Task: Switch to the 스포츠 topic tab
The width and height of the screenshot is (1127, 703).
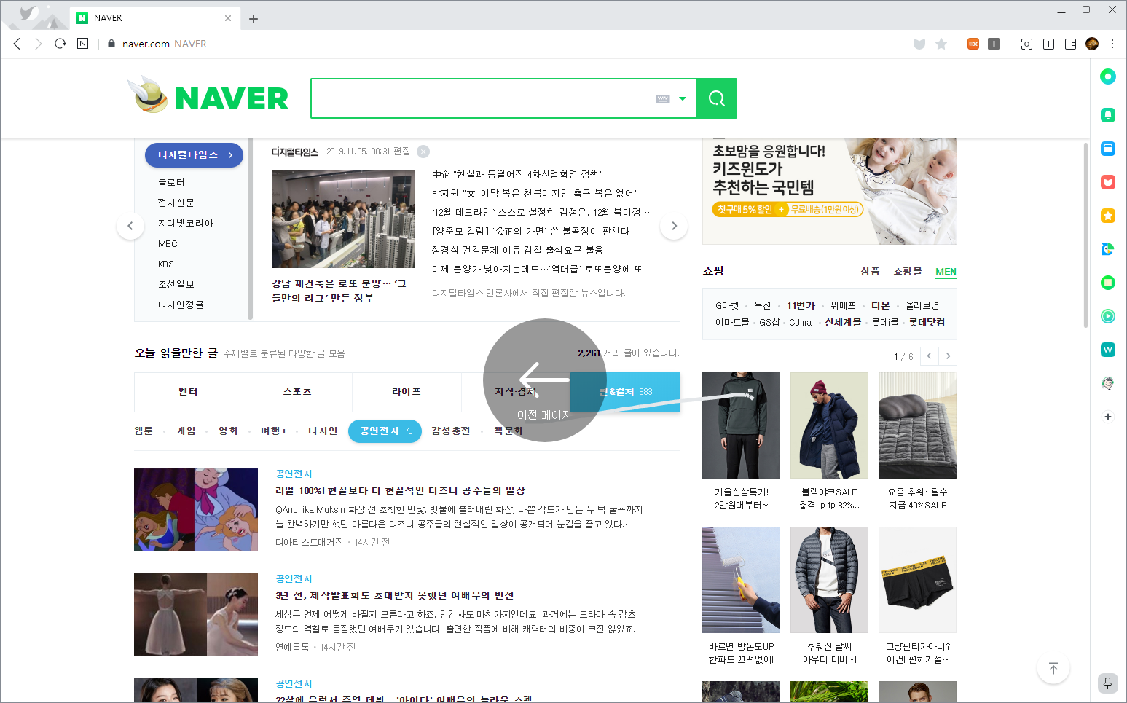Action: click(x=297, y=392)
